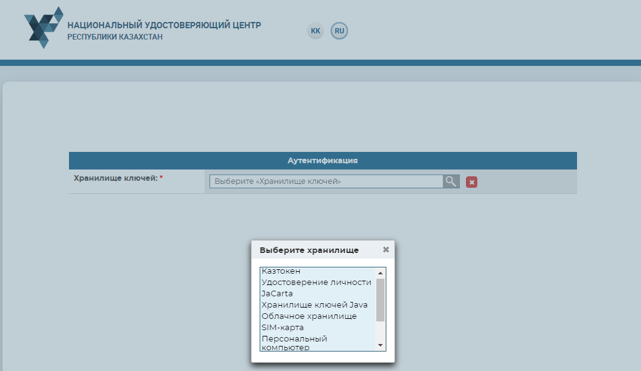Close the «Выберите хранилище» dialog

point(386,249)
